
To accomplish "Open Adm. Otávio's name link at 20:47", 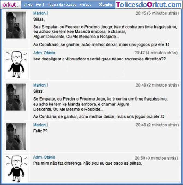I will pyautogui.click(x=44, y=53).
